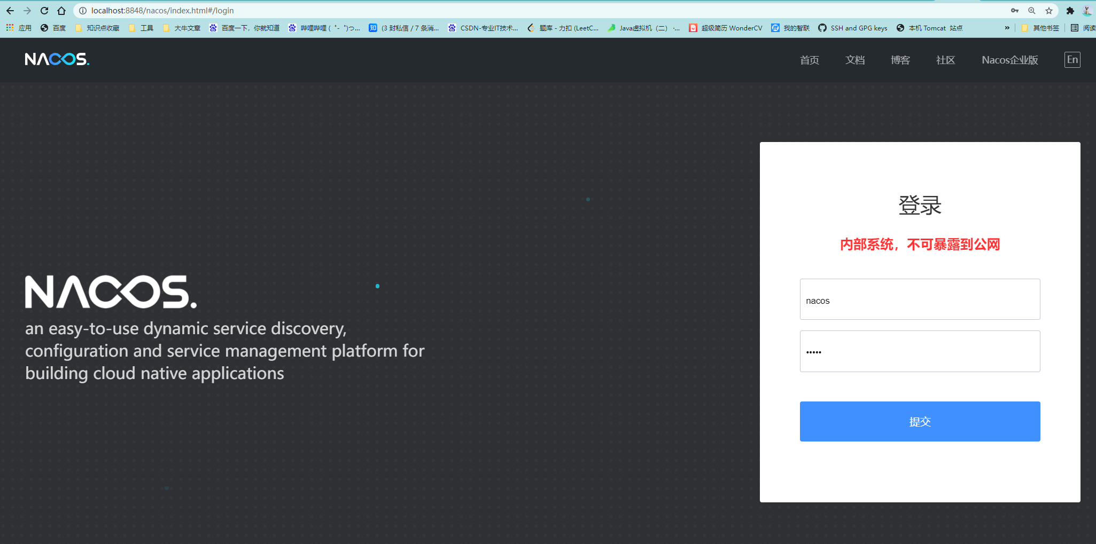Open the browser extensions puzzle icon
Screen dimensions: 1096x544
pos(1070,11)
